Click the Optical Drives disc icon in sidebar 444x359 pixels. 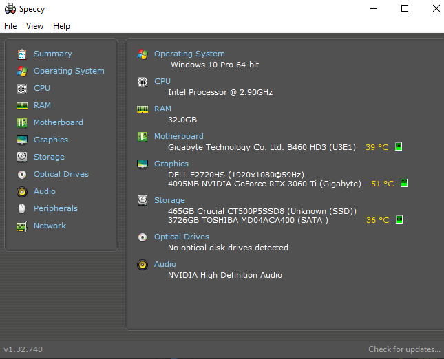tap(22, 175)
